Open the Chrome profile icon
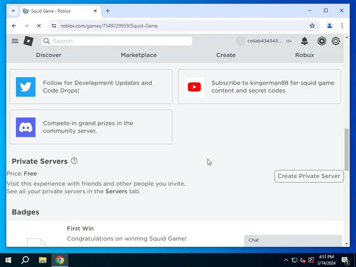The height and width of the screenshot is (267, 356). click(330, 26)
